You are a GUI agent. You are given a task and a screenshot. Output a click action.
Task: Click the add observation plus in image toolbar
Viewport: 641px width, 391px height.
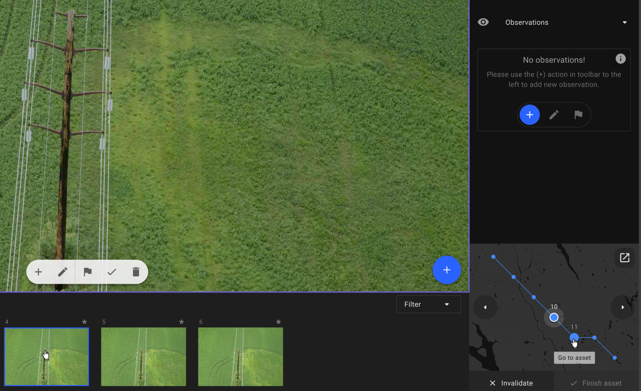tap(39, 272)
